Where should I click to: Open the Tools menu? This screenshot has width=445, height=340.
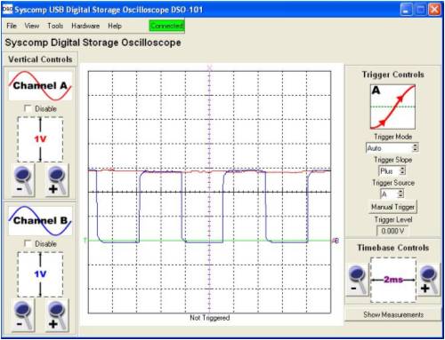coord(55,26)
